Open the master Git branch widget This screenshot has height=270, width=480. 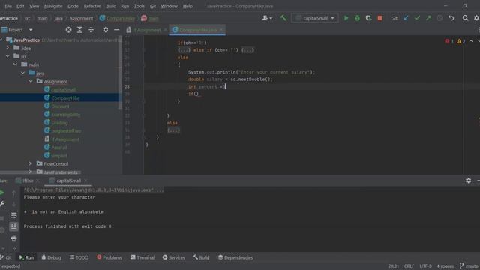coord(469,266)
